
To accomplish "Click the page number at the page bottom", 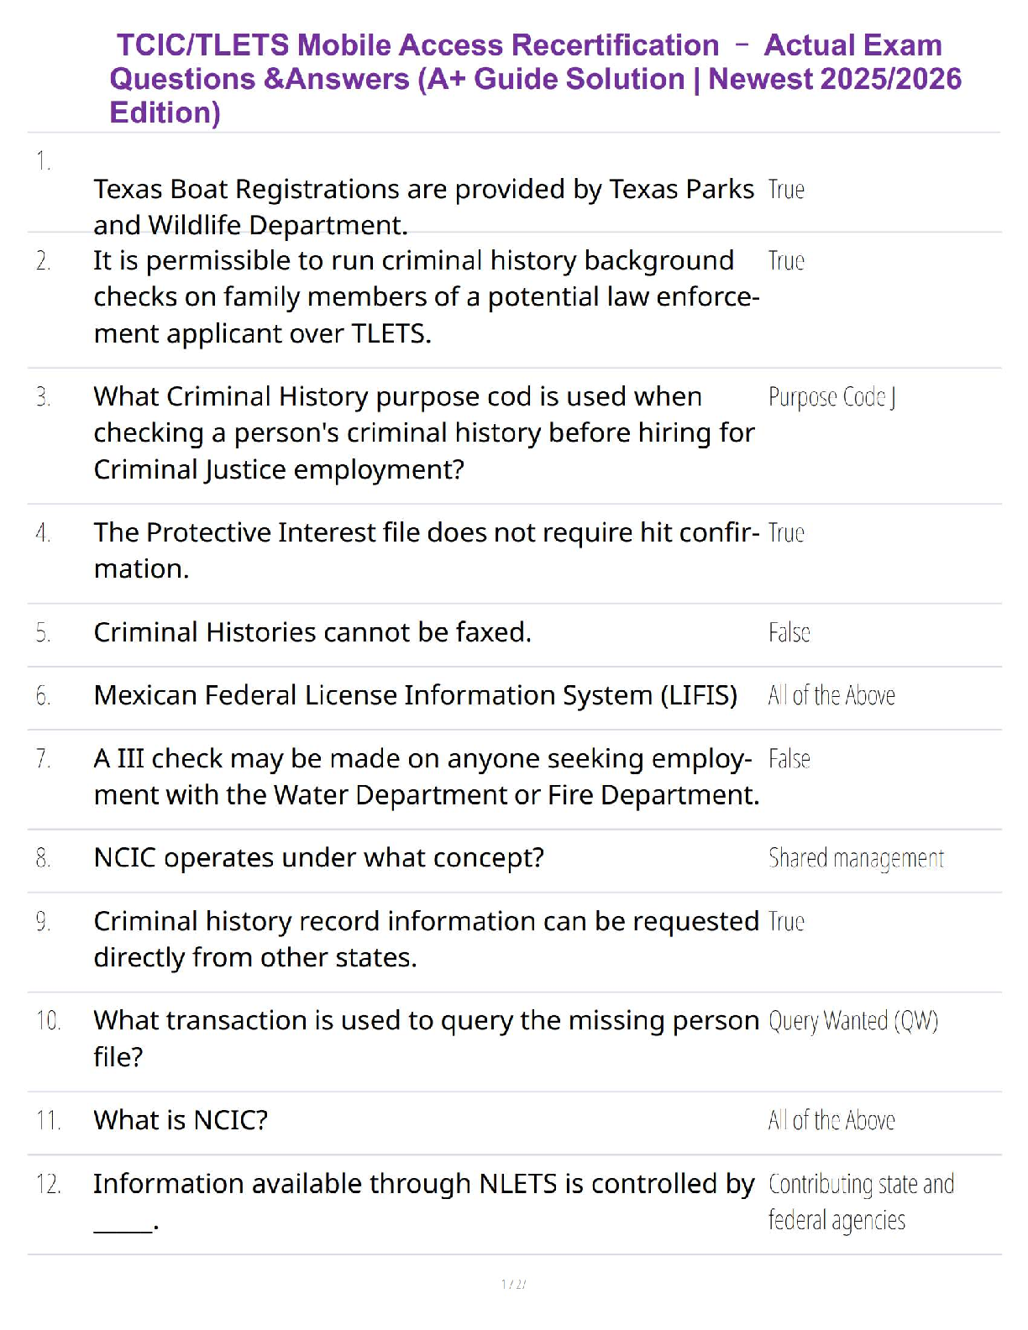I will [513, 1284].
